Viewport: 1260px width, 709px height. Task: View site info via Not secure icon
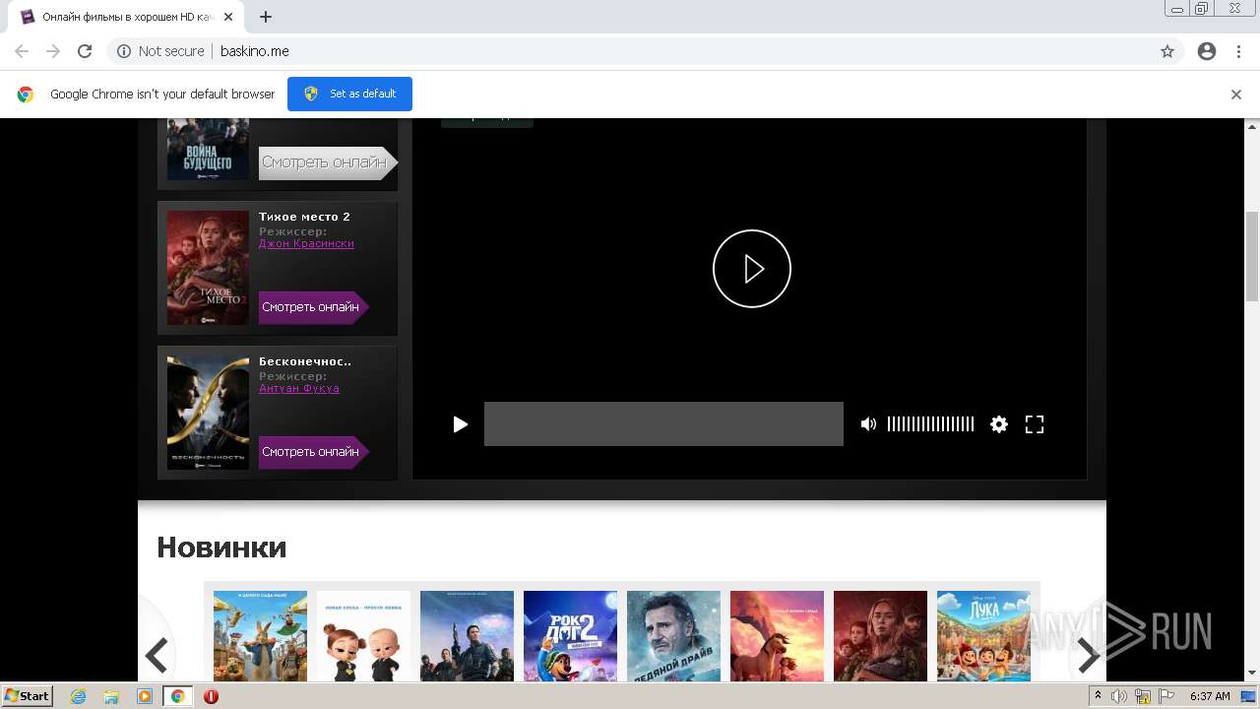[x=124, y=51]
